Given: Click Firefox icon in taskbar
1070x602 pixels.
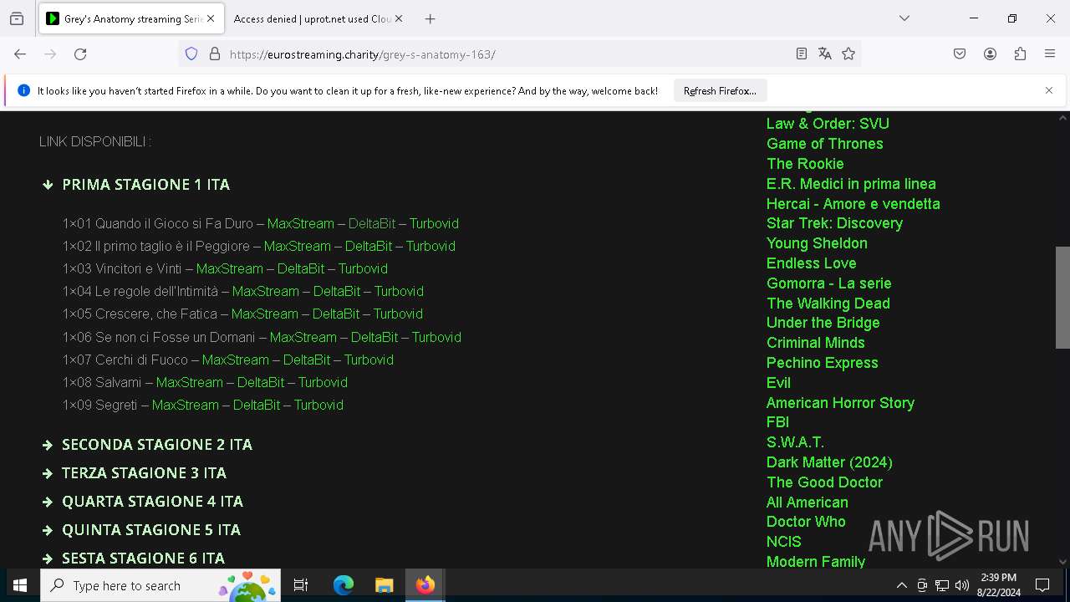Looking at the screenshot, I should (425, 585).
